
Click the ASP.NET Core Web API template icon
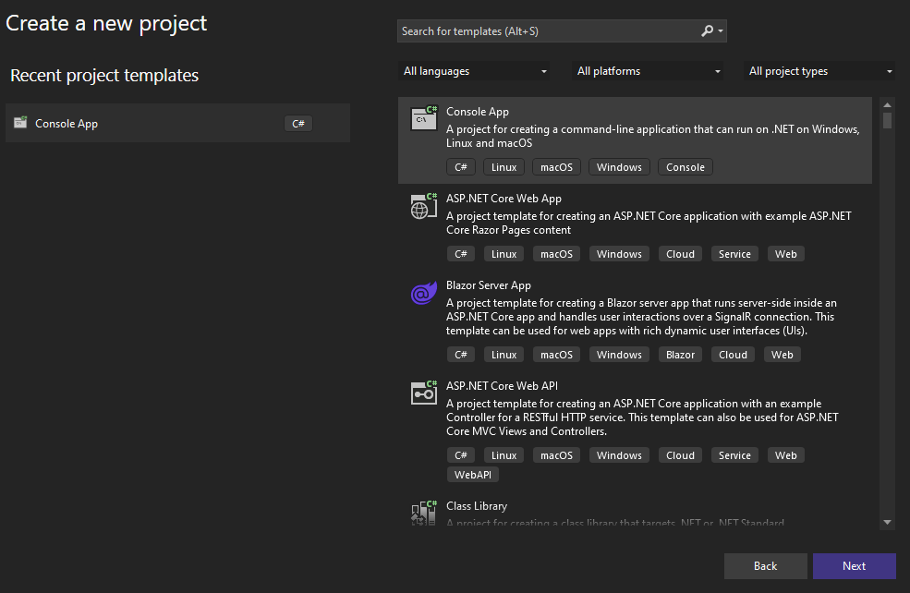423,393
